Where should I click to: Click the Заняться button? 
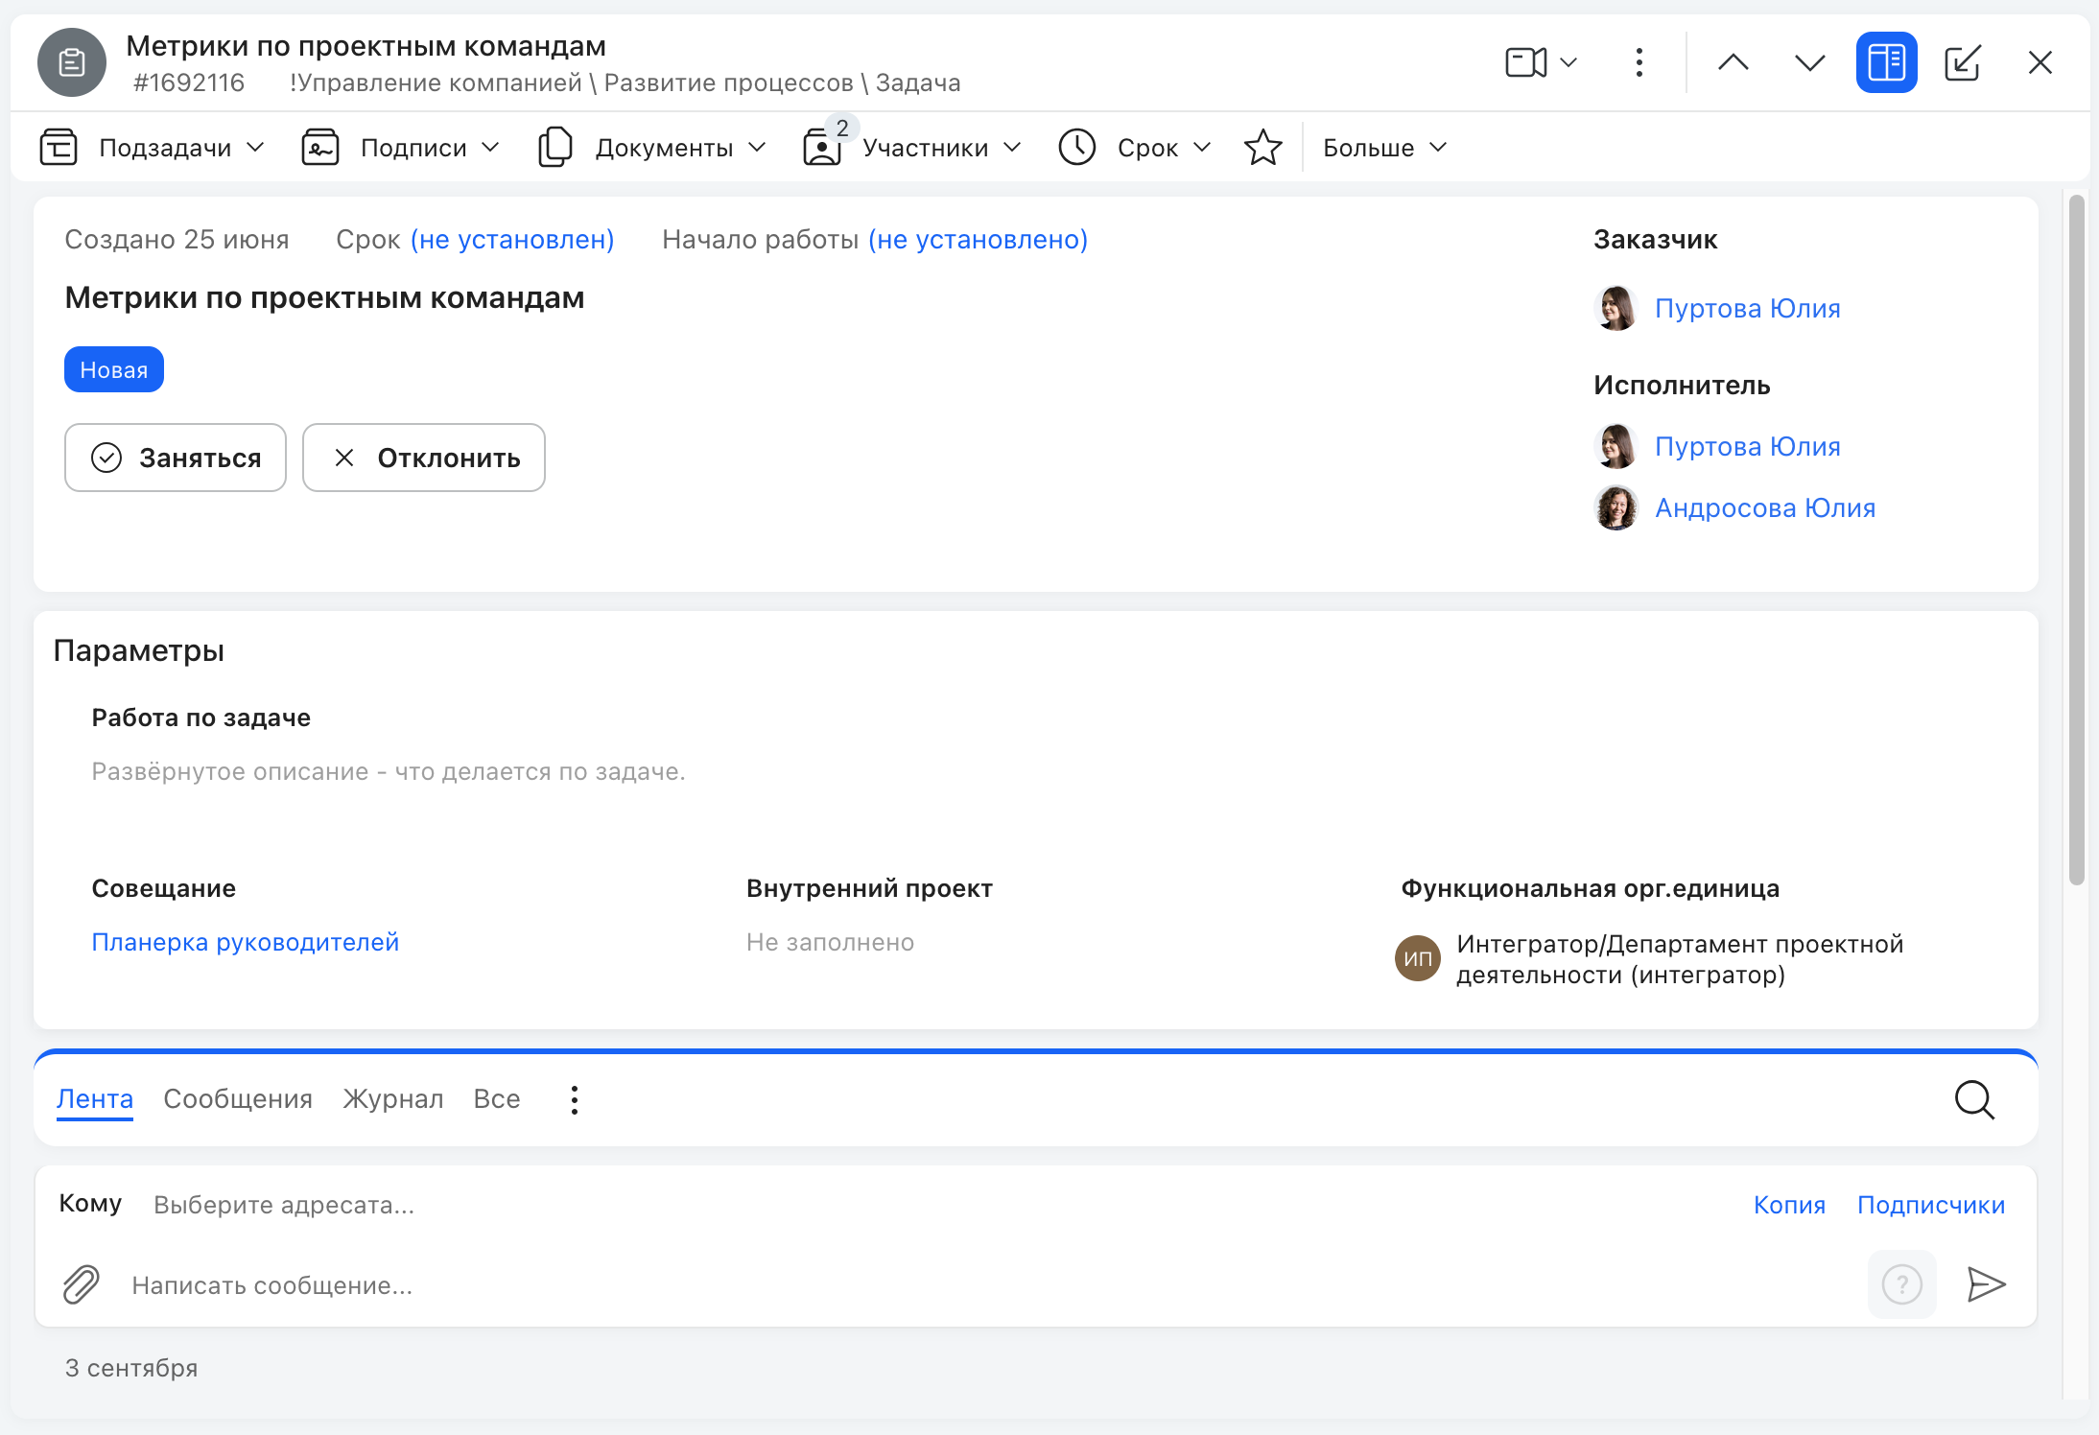(176, 458)
